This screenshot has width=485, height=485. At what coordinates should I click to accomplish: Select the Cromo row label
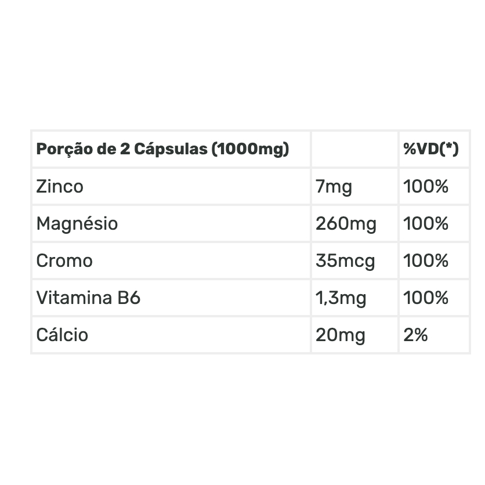click(x=64, y=260)
